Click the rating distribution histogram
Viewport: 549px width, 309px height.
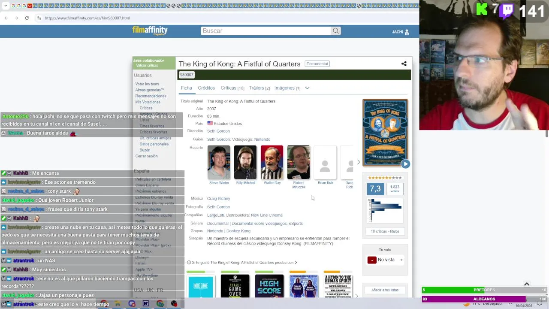[x=385, y=210]
